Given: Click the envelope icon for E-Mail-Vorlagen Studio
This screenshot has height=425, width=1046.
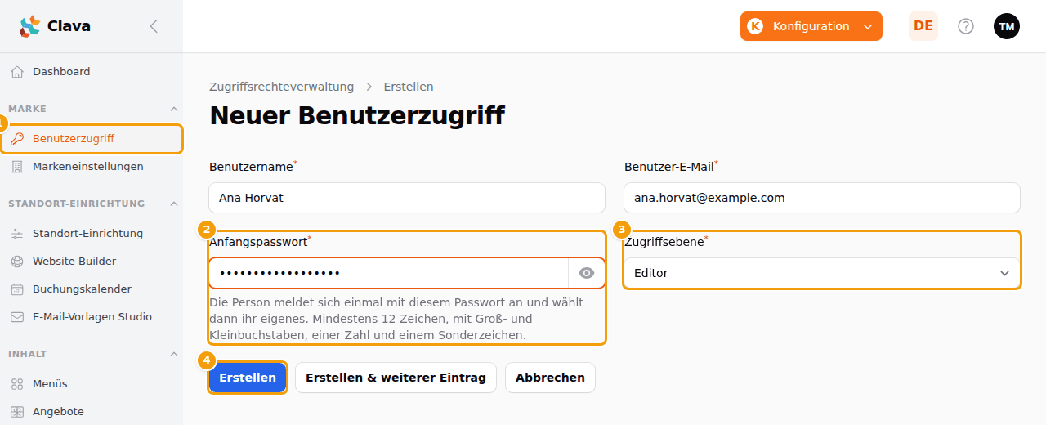Looking at the screenshot, I should coord(17,317).
